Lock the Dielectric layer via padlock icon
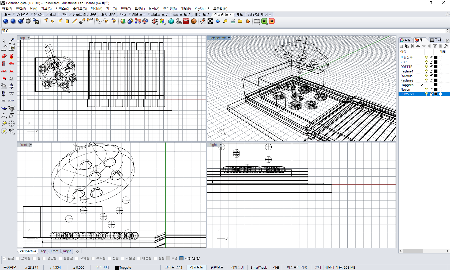Image resolution: width=450 pixels, height=270 pixels. pos(431,76)
